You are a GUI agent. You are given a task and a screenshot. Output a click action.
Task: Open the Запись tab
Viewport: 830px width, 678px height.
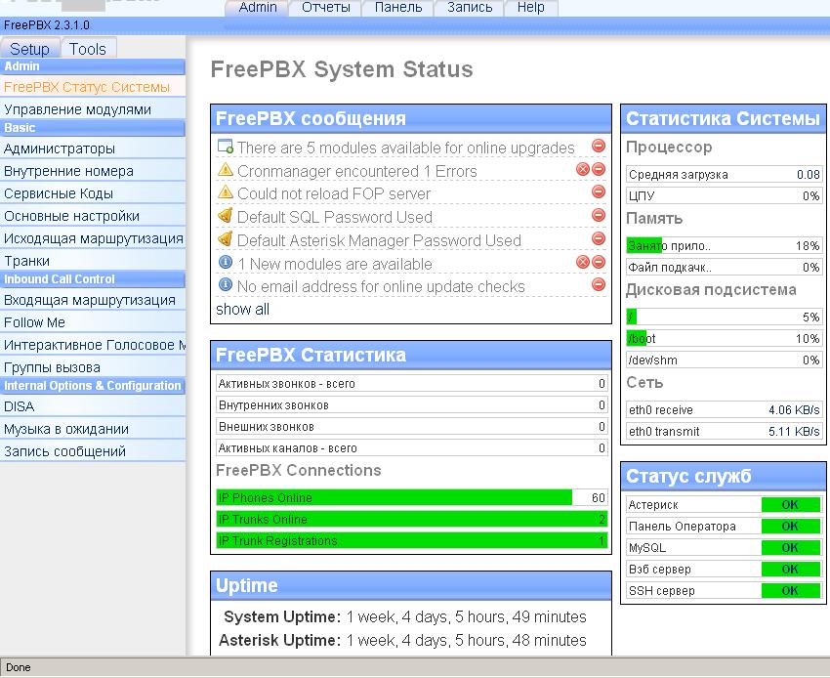[x=470, y=8]
